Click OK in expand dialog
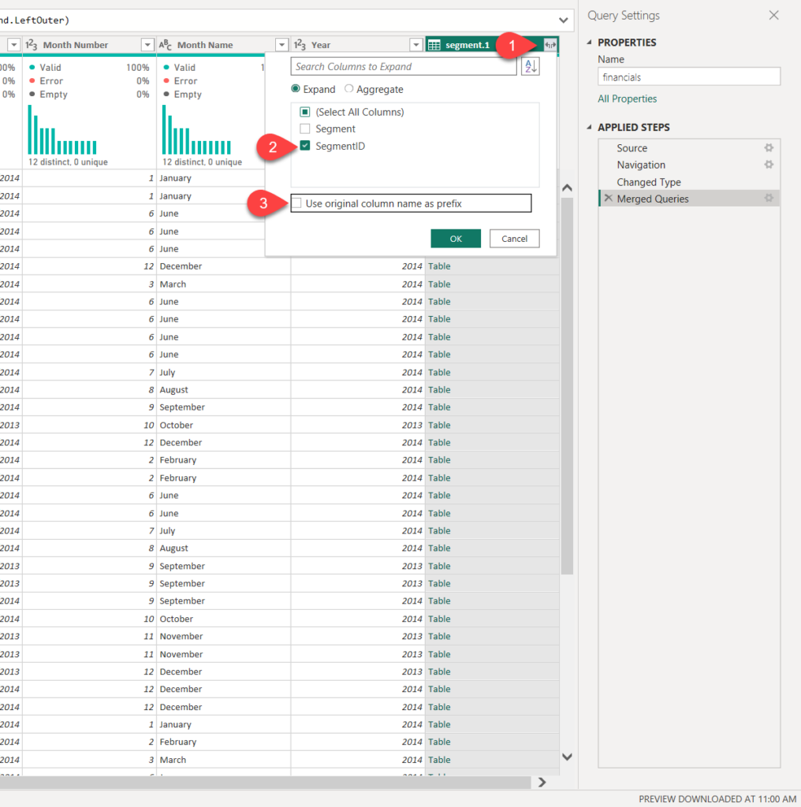Screen dimensions: 801x807 456,238
